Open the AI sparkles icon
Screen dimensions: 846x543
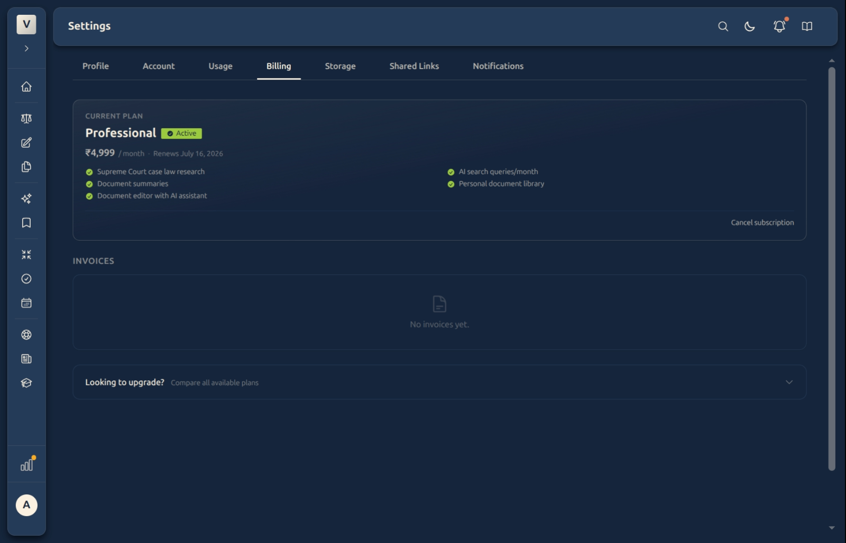(26, 199)
